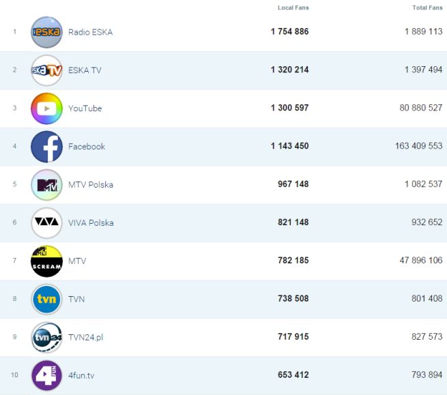Select the MTV Polska logo icon

pyautogui.click(x=46, y=185)
